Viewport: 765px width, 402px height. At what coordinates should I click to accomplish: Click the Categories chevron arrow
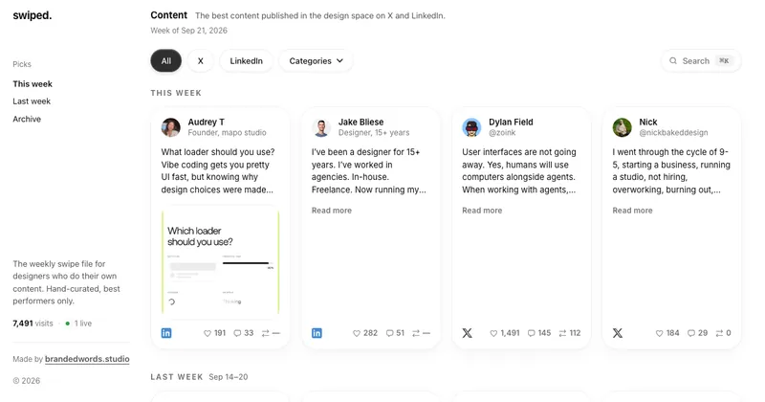coord(339,60)
